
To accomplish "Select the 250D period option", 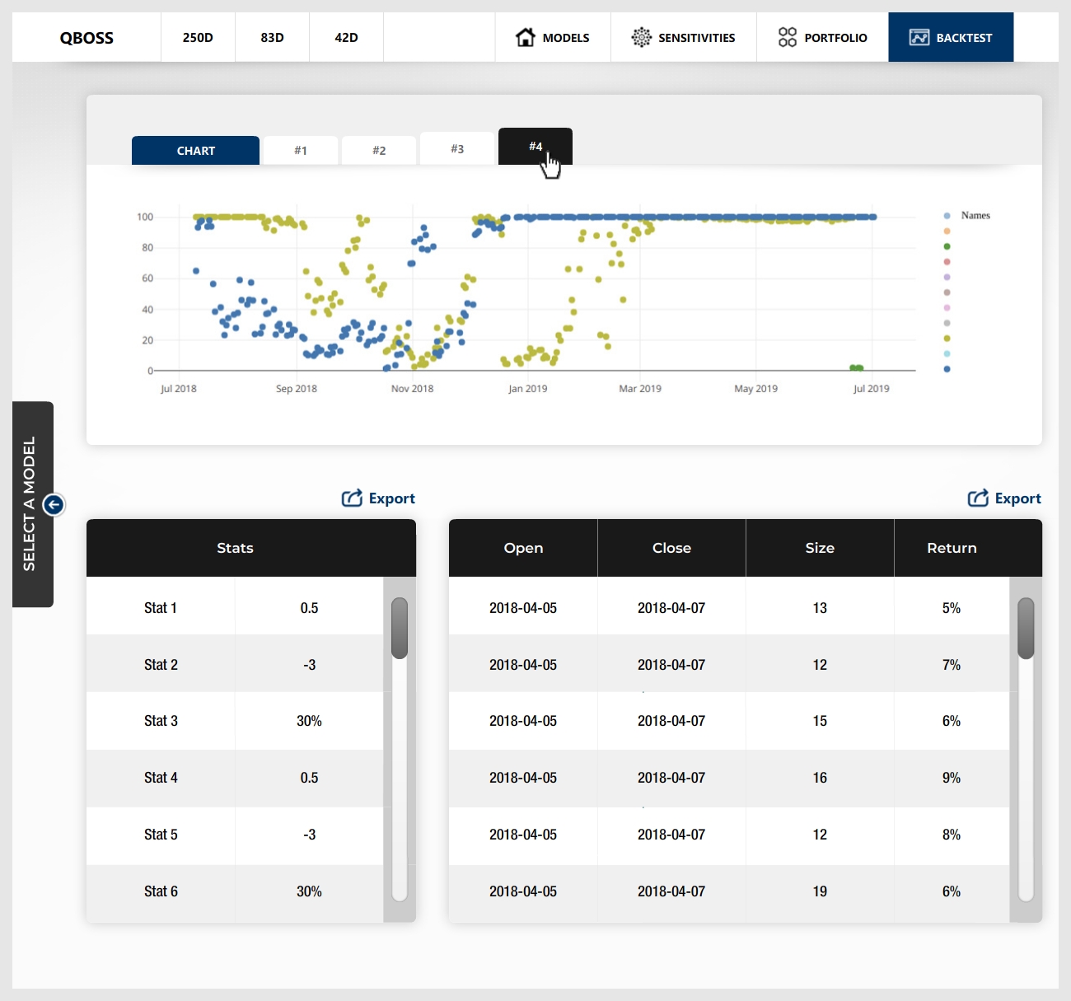I will 198,38.
